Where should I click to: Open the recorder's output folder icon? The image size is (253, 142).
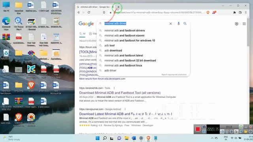coord(246,131)
